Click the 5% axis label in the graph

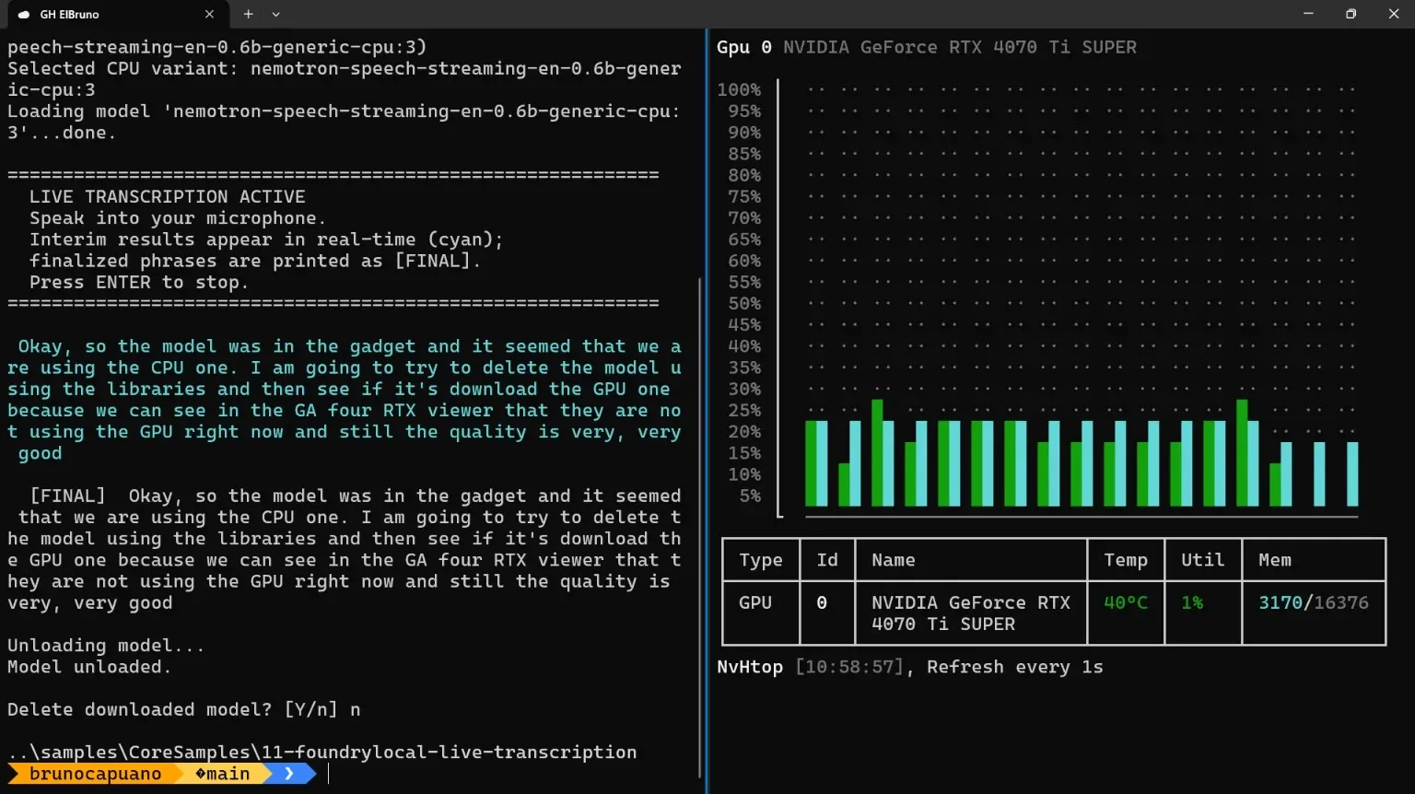pos(750,496)
